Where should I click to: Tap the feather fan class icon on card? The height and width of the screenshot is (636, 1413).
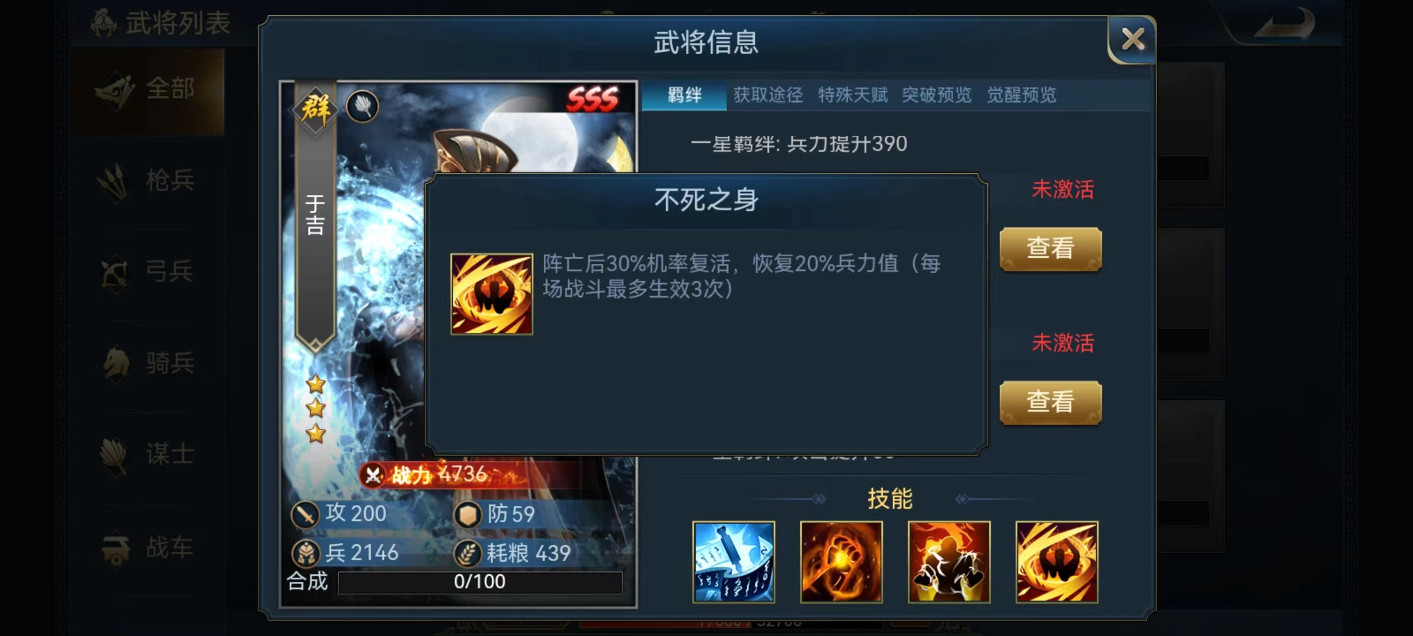pyautogui.click(x=362, y=107)
